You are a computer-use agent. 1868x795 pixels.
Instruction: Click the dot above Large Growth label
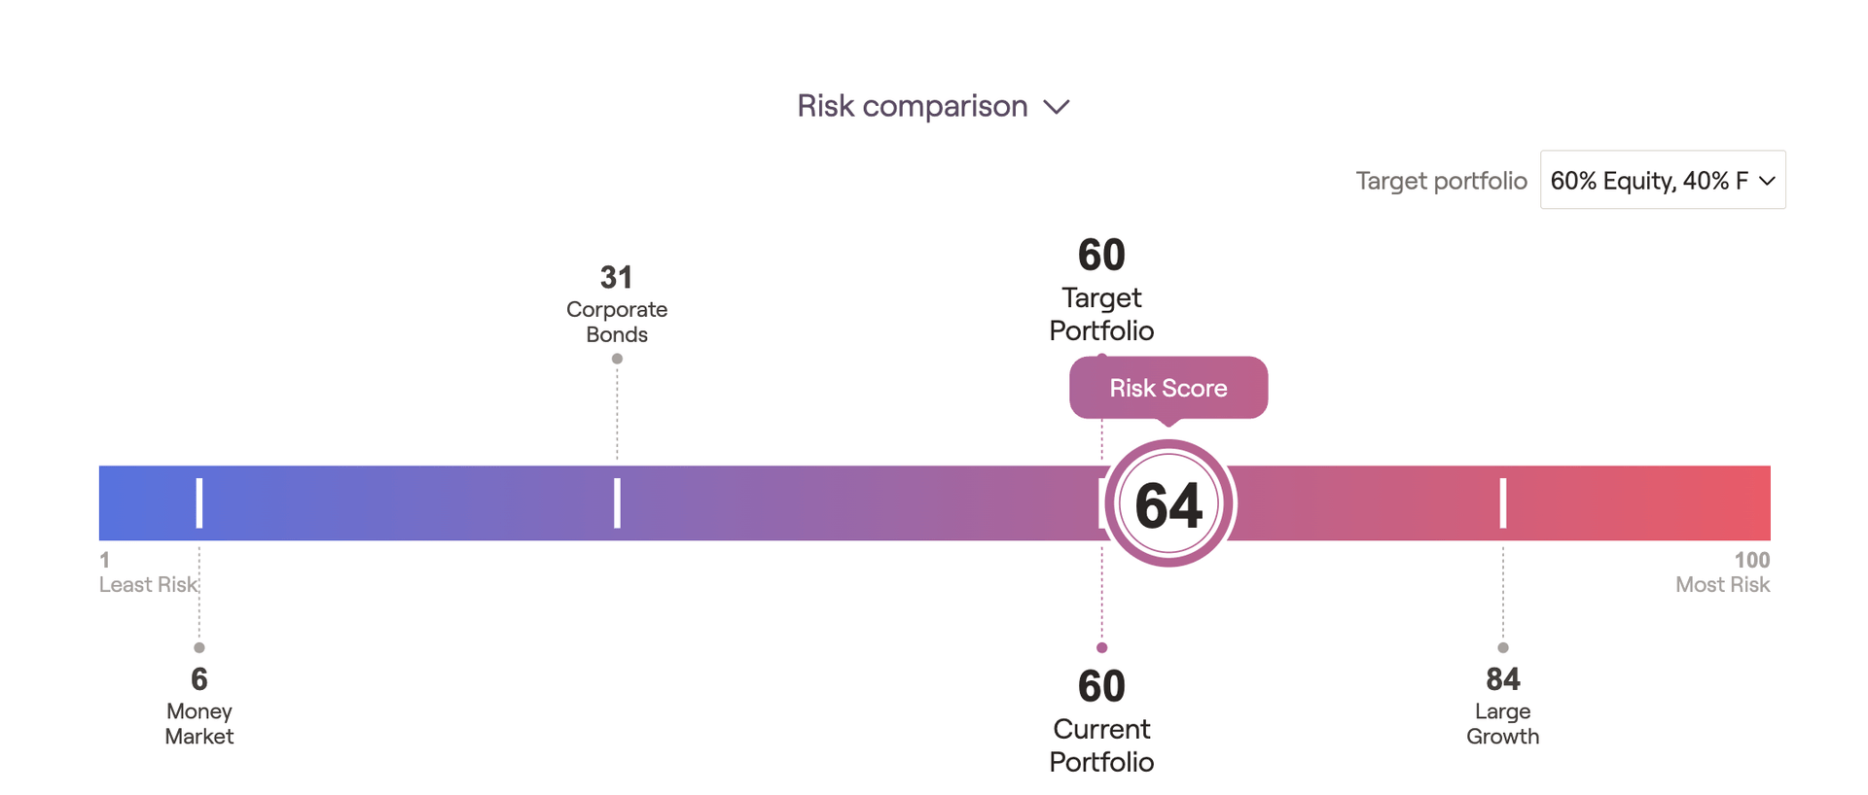1503,647
